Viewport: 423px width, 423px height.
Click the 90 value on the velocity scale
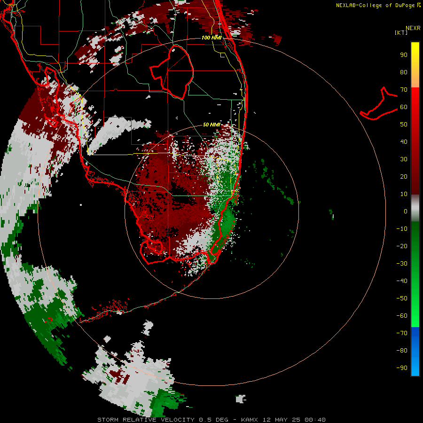(x=404, y=55)
